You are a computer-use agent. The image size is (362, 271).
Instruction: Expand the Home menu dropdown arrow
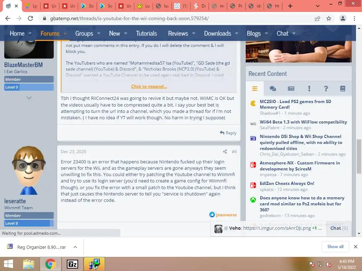(x=30, y=34)
